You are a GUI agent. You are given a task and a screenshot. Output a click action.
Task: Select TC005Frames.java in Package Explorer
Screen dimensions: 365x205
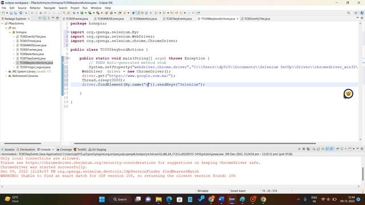tap(31, 50)
